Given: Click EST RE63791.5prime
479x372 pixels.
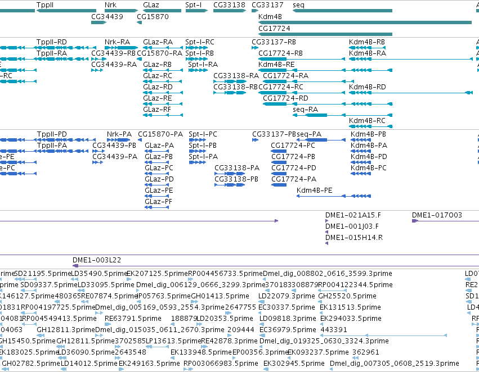Looking at the screenshot, I should click(x=133, y=319).
